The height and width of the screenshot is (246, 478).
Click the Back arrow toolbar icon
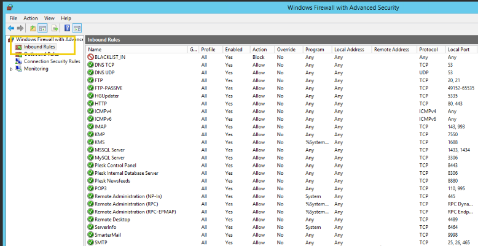11,28
